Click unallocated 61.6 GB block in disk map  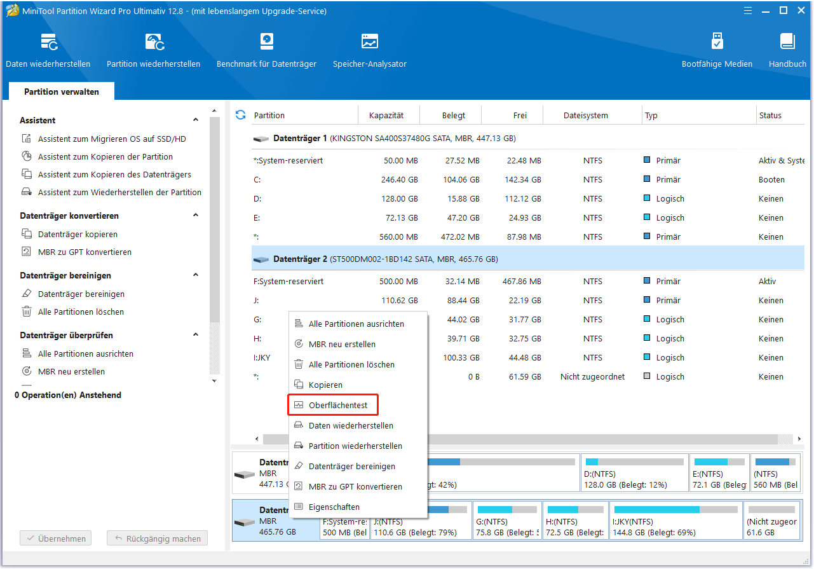[771, 521]
